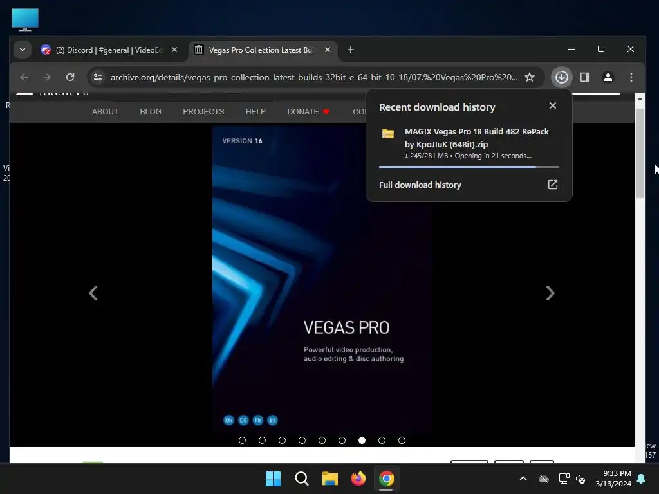
Task: Open the PROJECTS menu item
Action: point(203,112)
